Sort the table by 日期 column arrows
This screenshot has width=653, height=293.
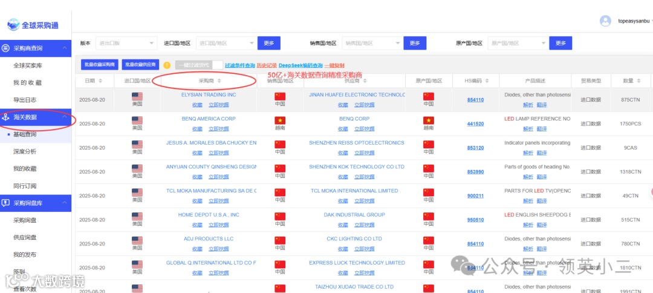pos(100,81)
